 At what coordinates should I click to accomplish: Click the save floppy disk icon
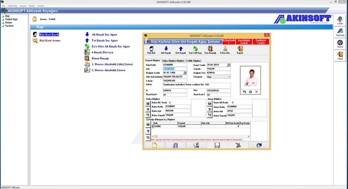(x=217, y=146)
